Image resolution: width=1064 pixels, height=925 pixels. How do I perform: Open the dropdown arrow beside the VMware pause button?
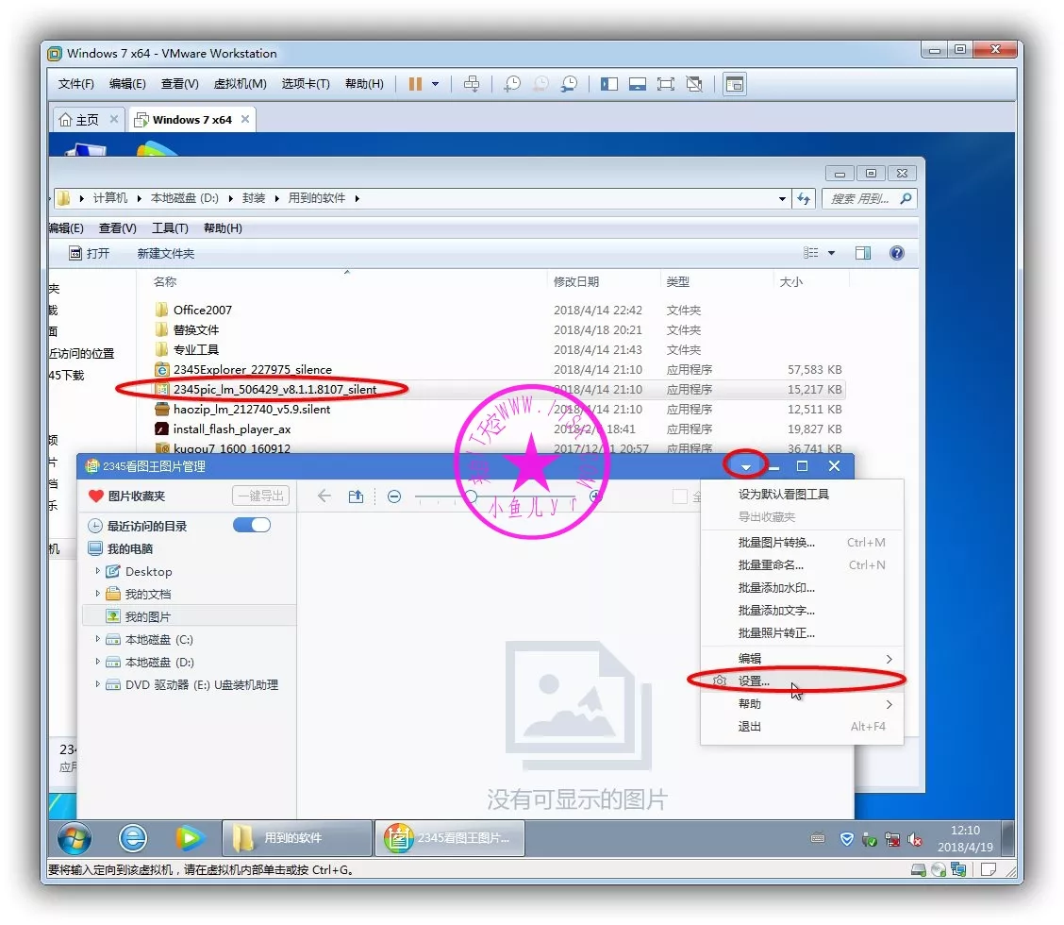[435, 84]
